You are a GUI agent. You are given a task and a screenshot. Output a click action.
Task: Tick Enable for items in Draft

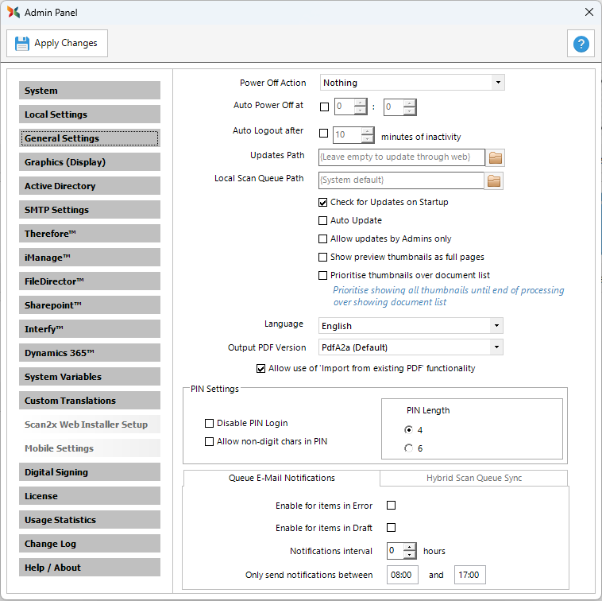click(392, 528)
